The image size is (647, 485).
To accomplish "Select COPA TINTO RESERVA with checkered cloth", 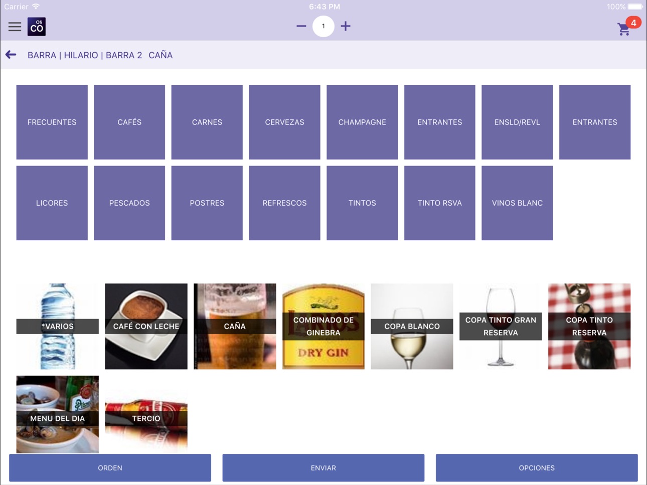I will pos(589,327).
